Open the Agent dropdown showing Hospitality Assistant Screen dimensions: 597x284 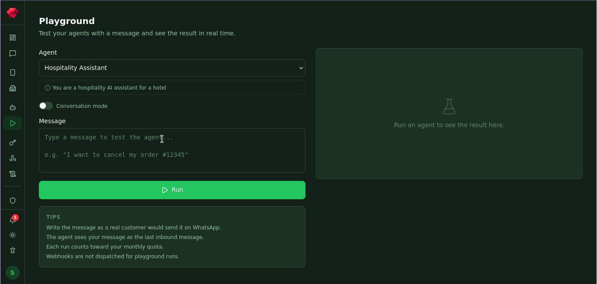(x=172, y=68)
